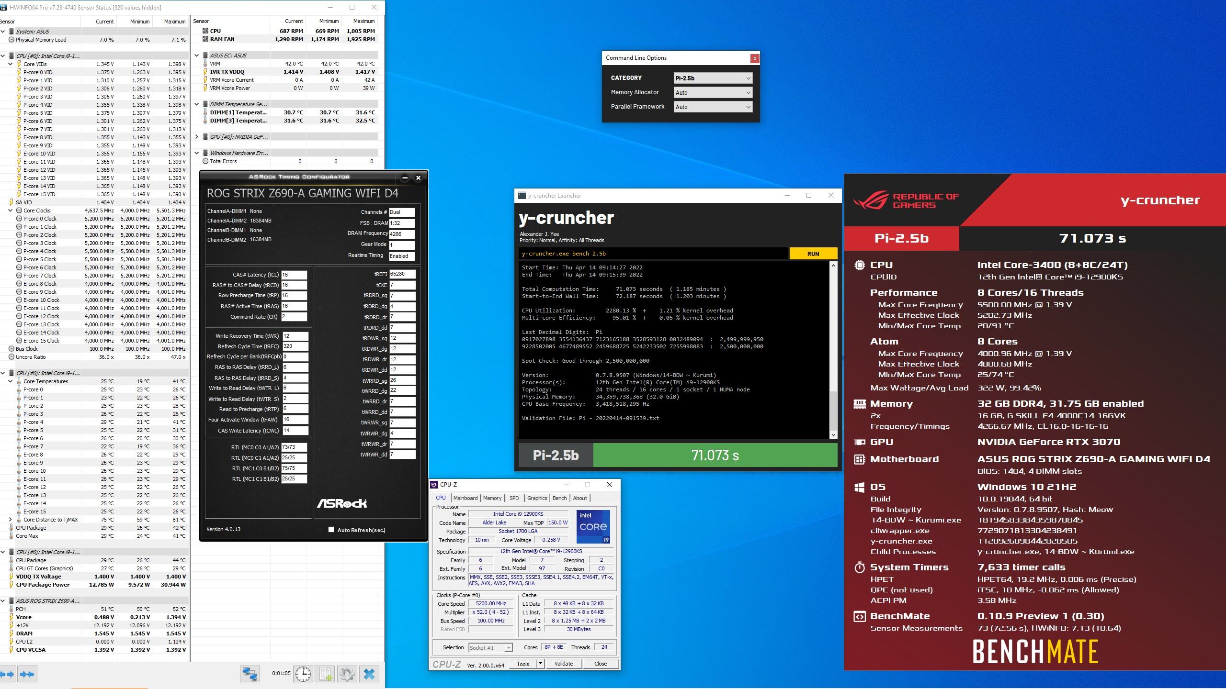Click the ASRock logo in Timing Configurator

point(341,503)
